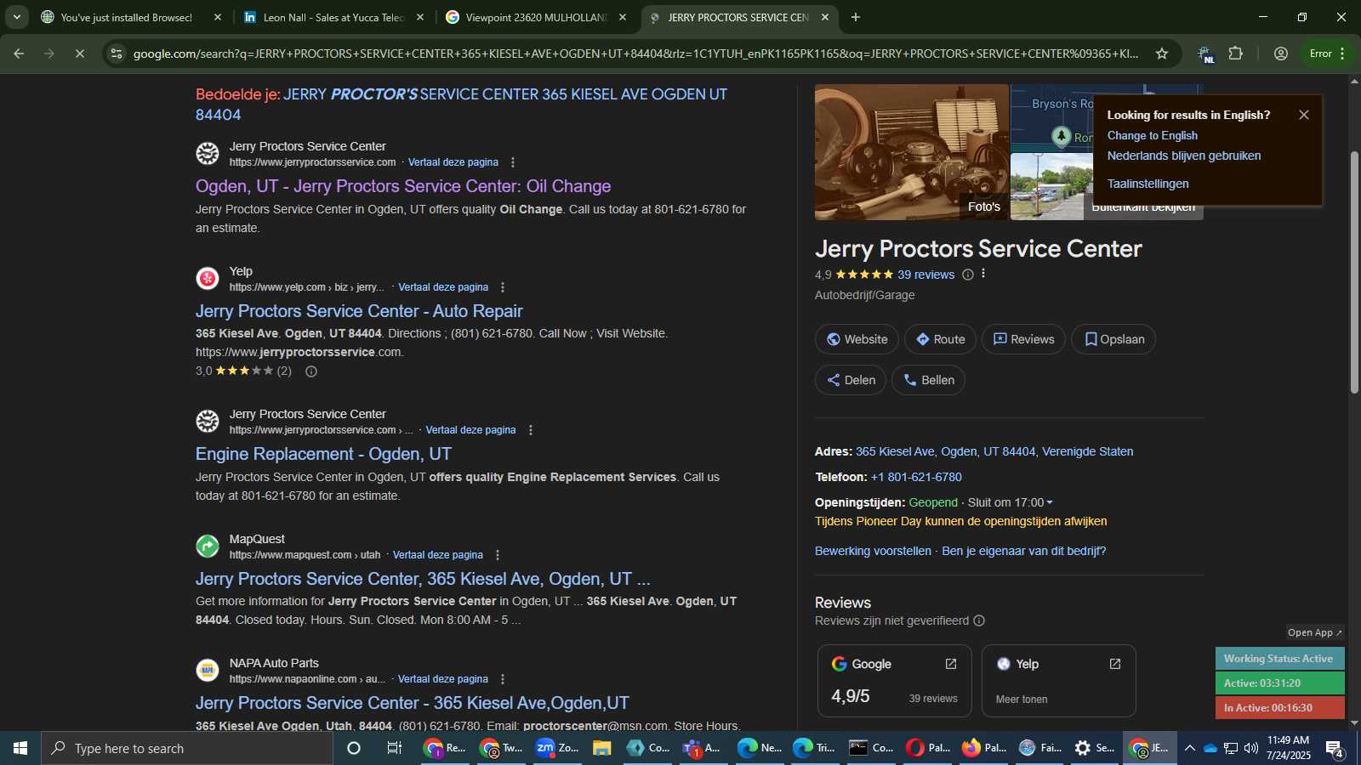Click phone number +1 801-621-6780
Viewport: 1361px width, 765px height.
pos(916,477)
